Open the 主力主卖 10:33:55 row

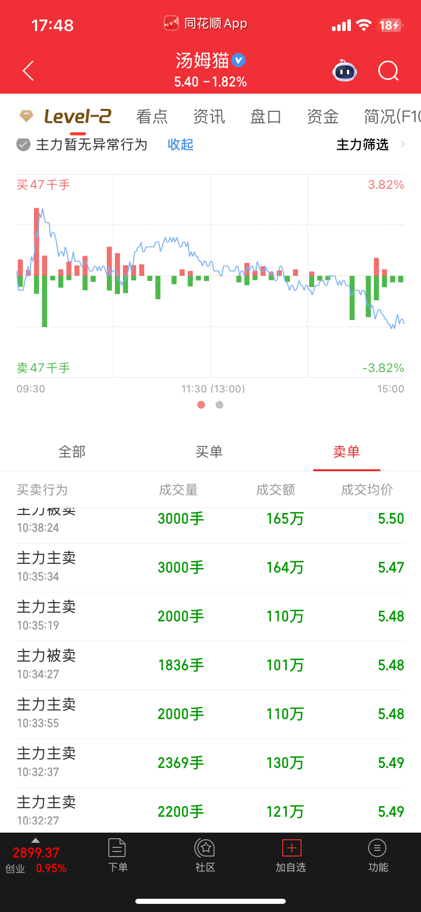pyautogui.click(x=211, y=714)
